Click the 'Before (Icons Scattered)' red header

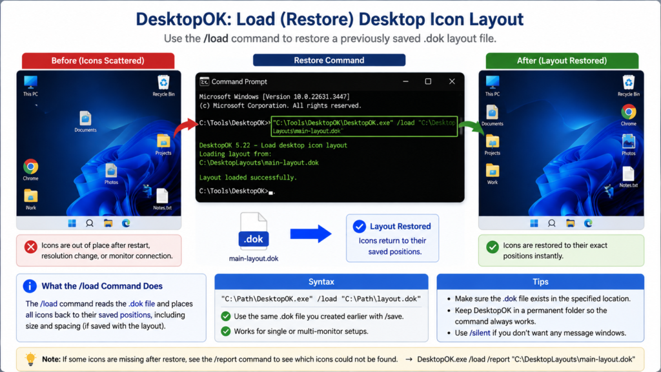pyautogui.click(x=98, y=61)
